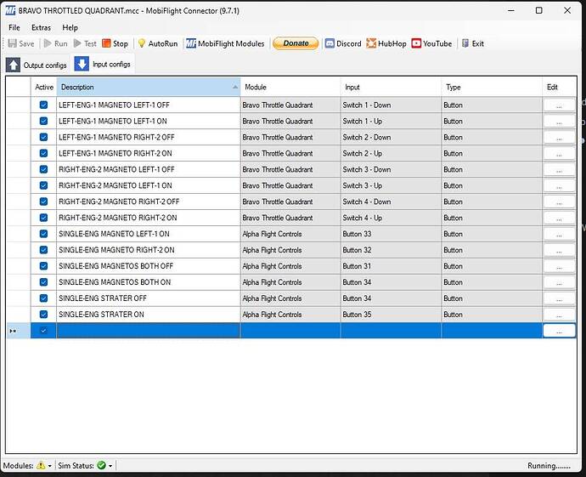Click the empty description cell in new row
The image size is (586, 477).
pos(148,331)
